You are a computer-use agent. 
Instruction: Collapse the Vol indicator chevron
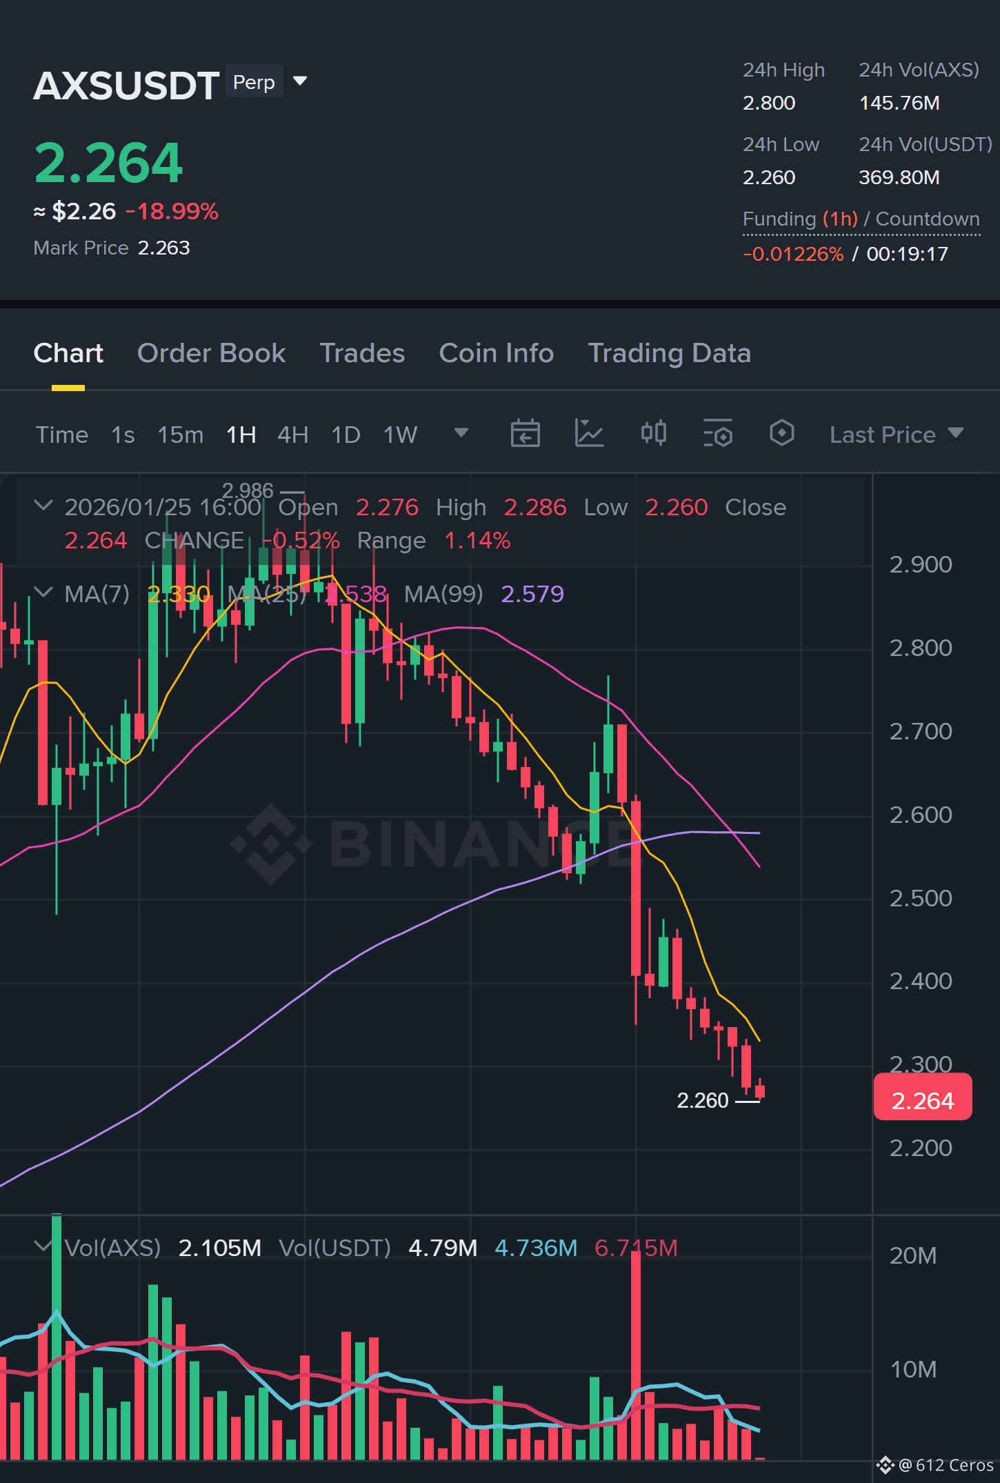tap(43, 1246)
